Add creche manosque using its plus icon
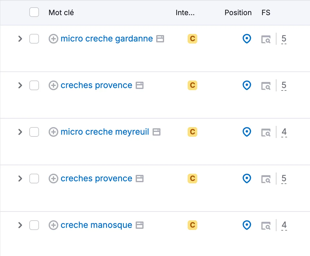Viewport: 310px width, 256px height. pos(53,225)
